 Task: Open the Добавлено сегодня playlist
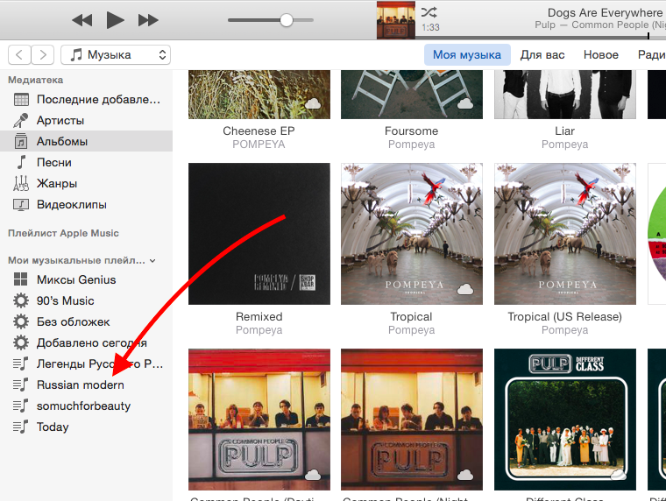tap(86, 342)
